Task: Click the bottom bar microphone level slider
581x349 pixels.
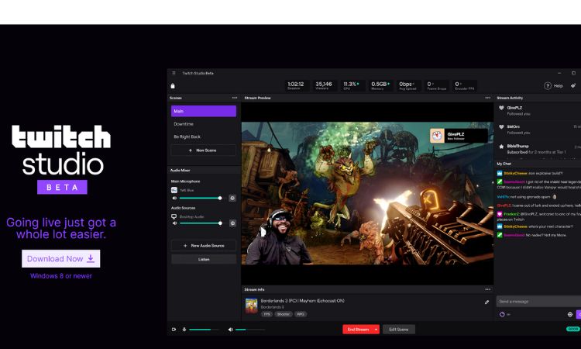Action: (x=204, y=330)
